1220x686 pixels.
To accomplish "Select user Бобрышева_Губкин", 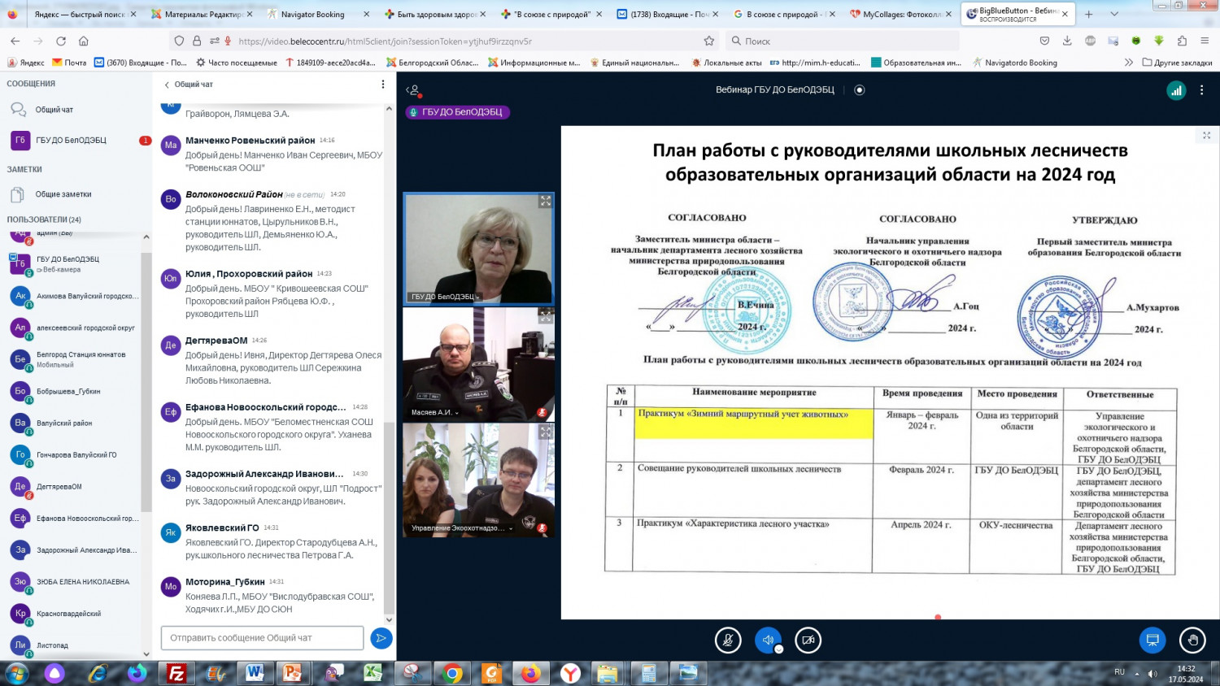I will (x=75, y=391).
